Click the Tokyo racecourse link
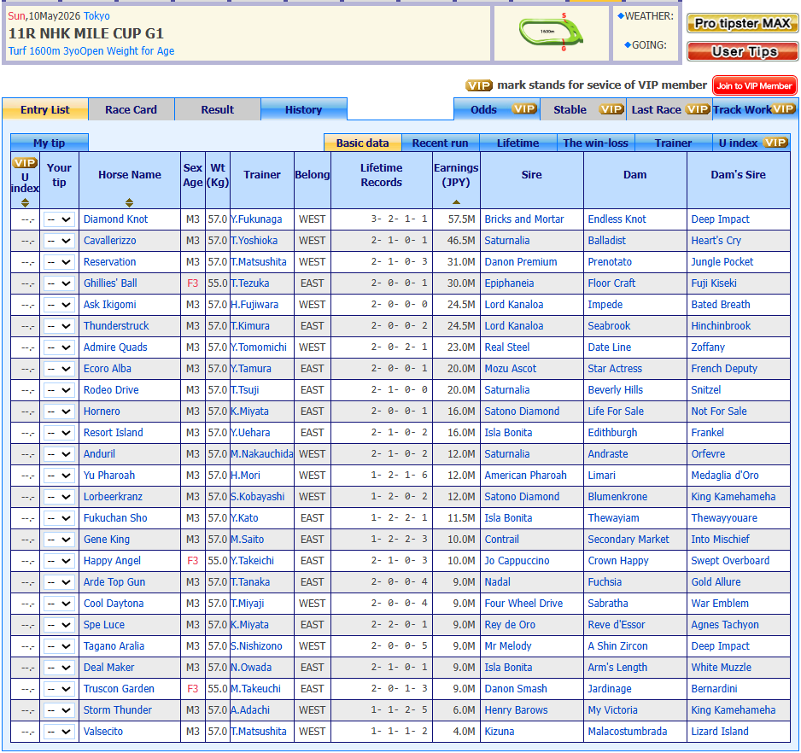801x753 pixels. point(96,16)
